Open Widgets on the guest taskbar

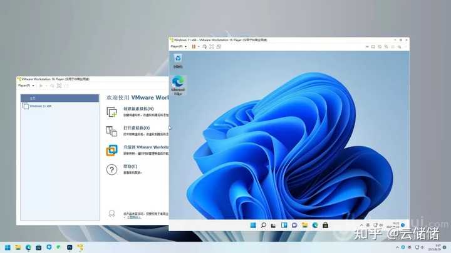click(284, 225)
